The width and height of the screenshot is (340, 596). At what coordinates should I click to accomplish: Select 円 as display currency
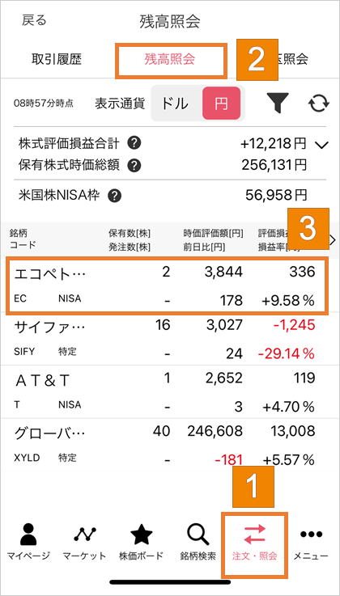coord(221,104)
